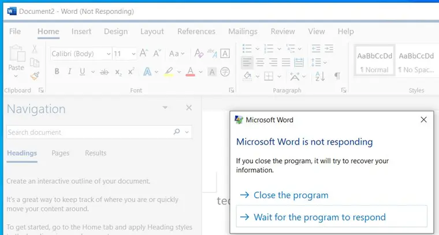Open the Change Case Aa dropdown
The width and height of the screenshot is (439, 235).
(177, 54)
